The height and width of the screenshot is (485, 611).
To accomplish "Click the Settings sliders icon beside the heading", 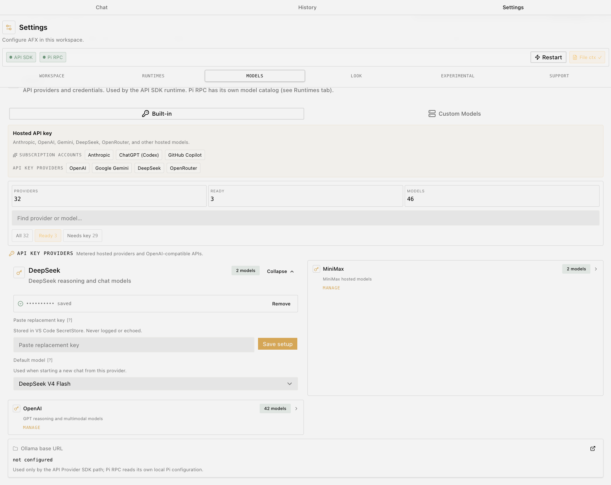I will 9,28.
